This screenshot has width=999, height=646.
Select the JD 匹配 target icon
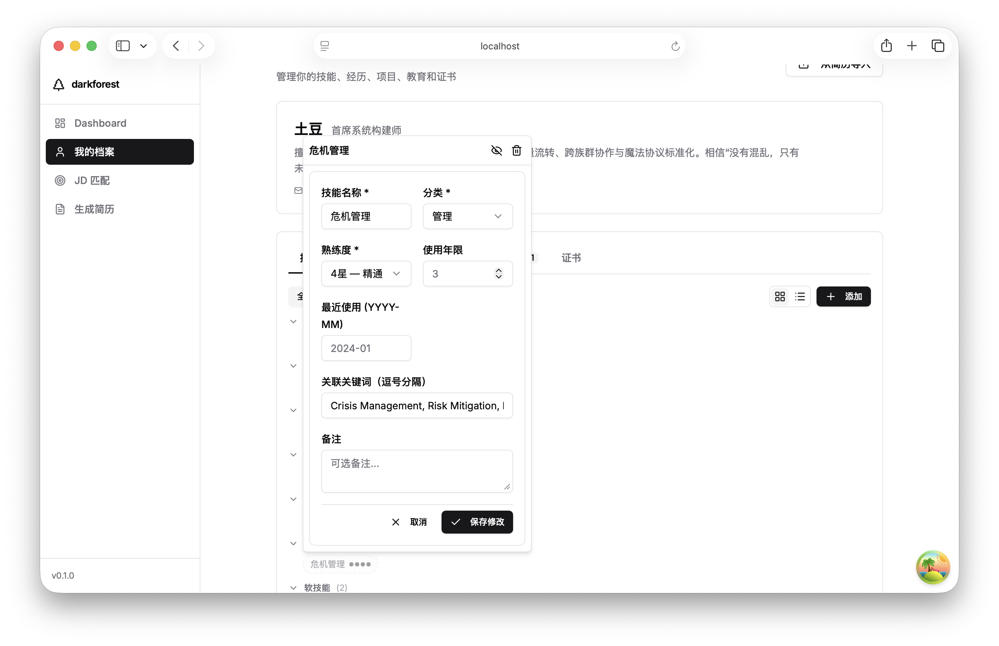point(60,180)
